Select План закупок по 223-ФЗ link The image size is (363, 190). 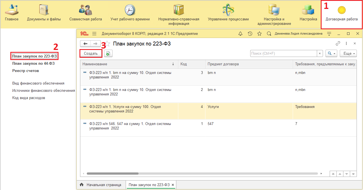34,56
